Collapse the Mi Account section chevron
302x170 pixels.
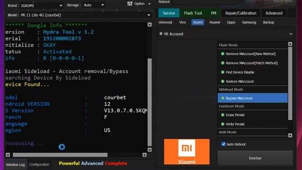[291, 34]
